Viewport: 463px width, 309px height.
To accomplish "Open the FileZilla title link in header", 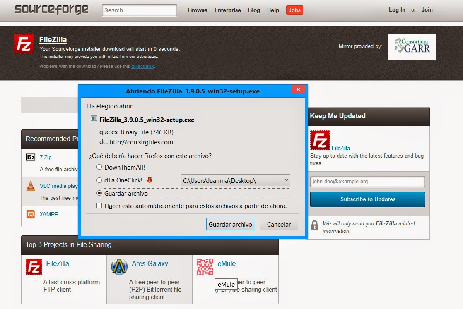I will pos(53,40).
